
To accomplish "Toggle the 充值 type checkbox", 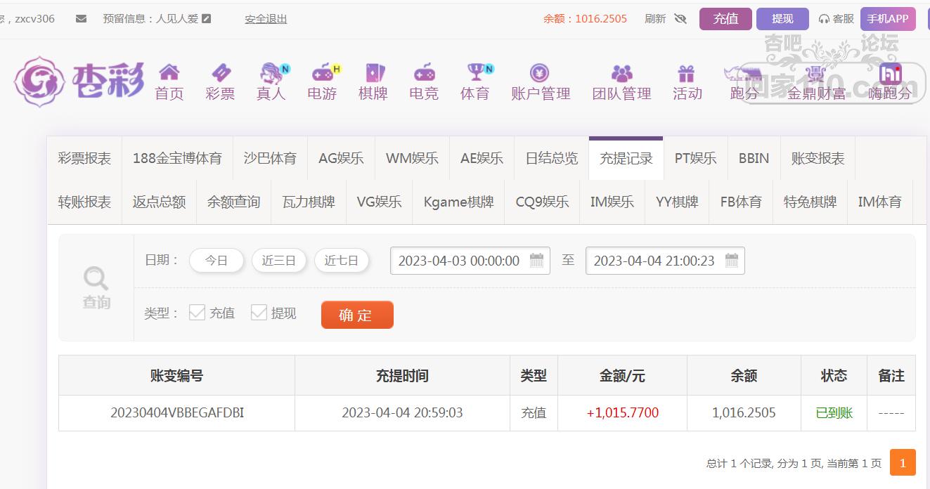I will [197, 313].
